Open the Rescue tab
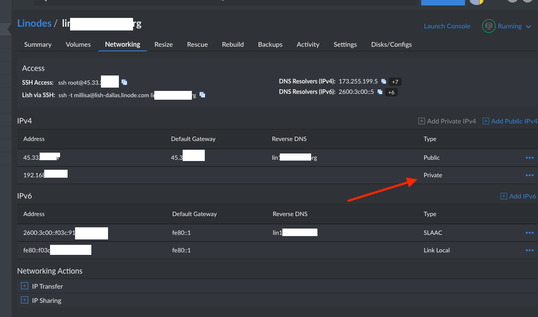The image size is (538, 317). coord(197,44)
